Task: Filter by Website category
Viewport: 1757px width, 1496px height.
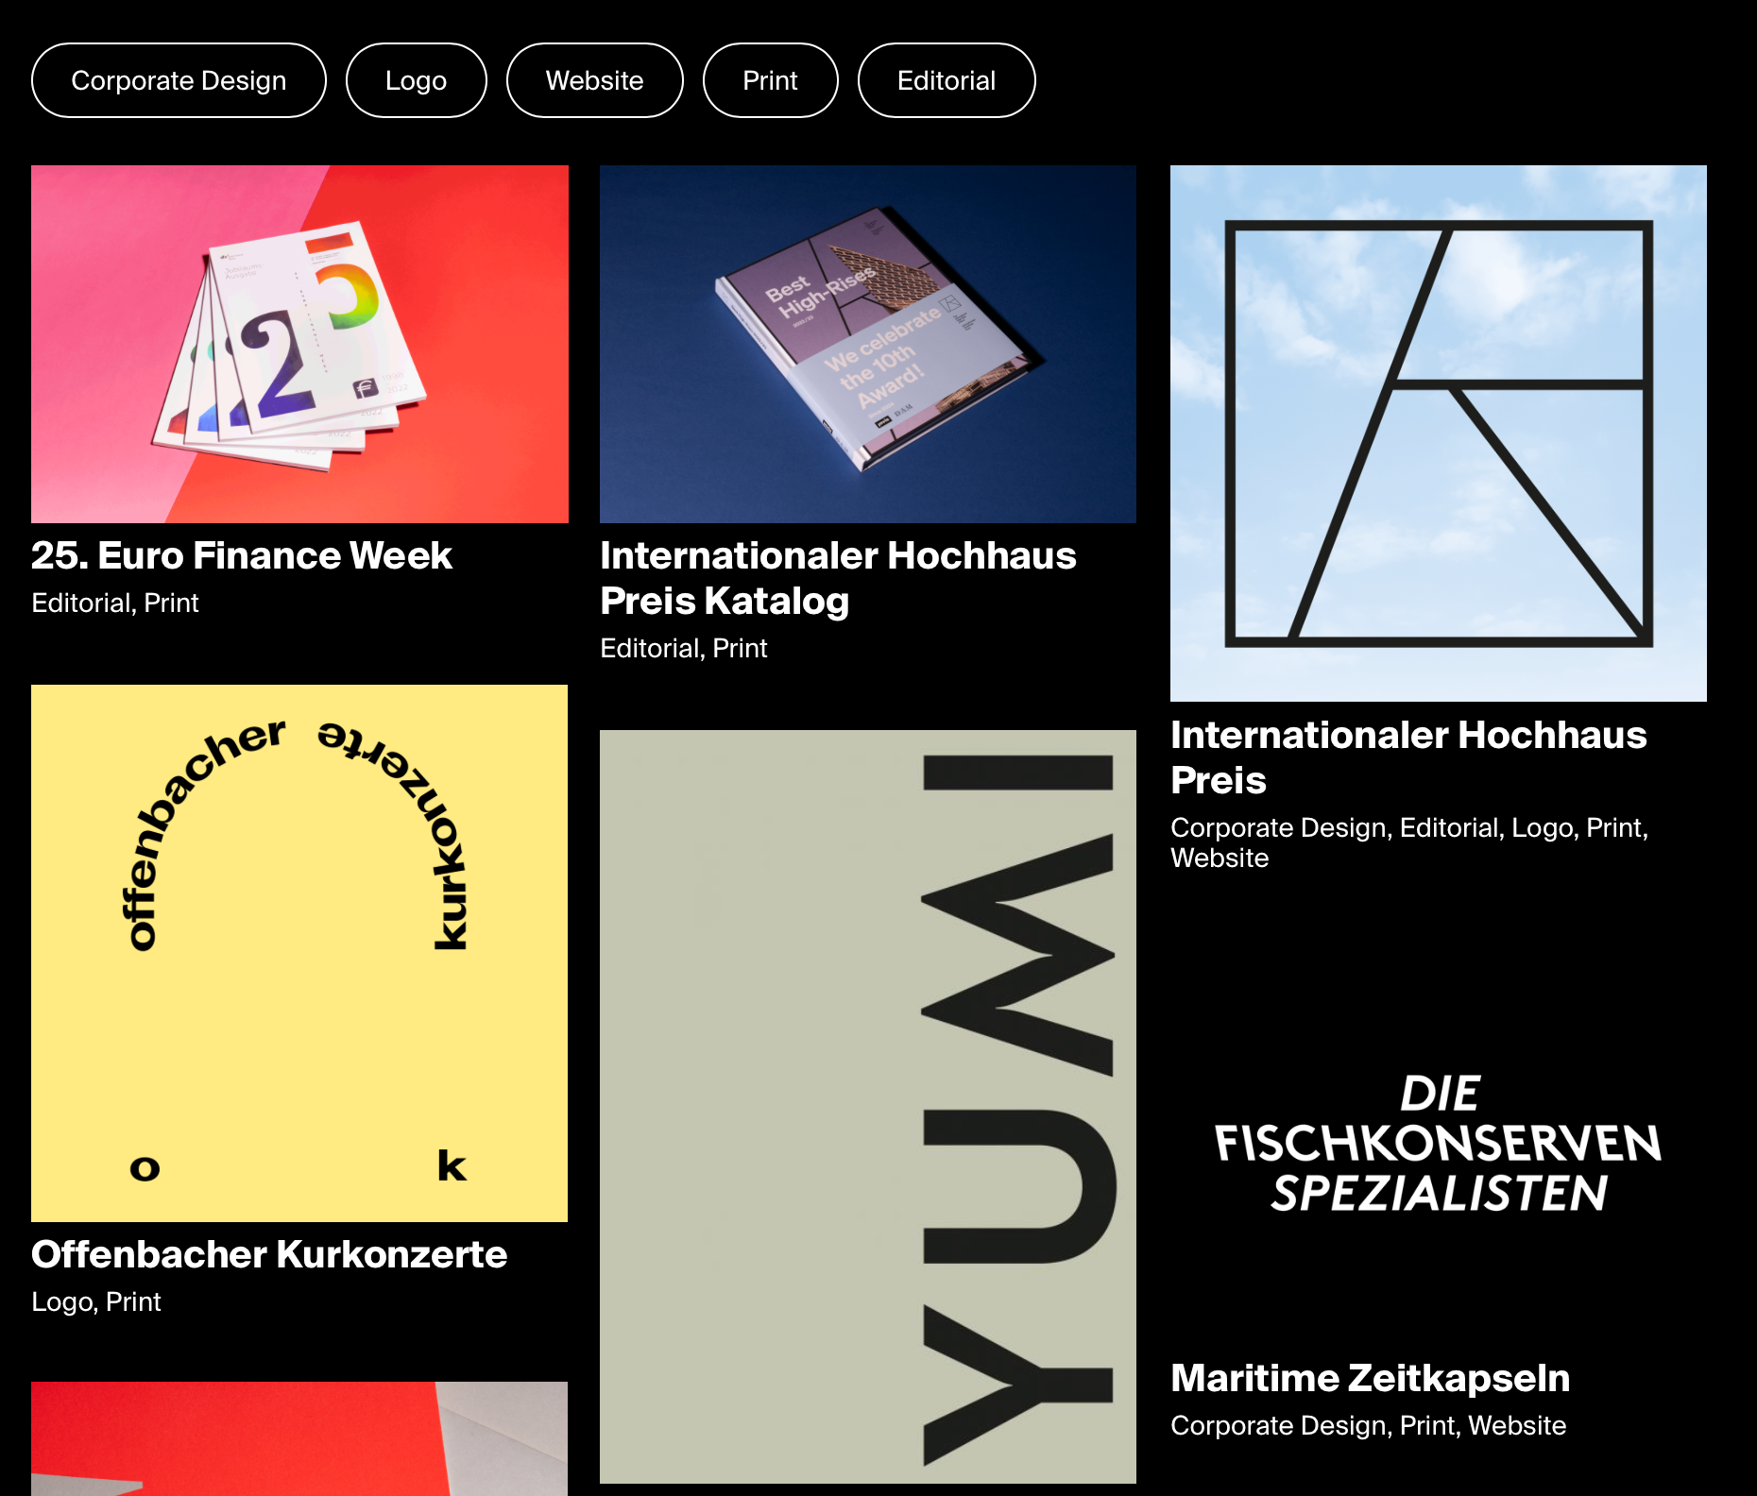Action: 595,80
